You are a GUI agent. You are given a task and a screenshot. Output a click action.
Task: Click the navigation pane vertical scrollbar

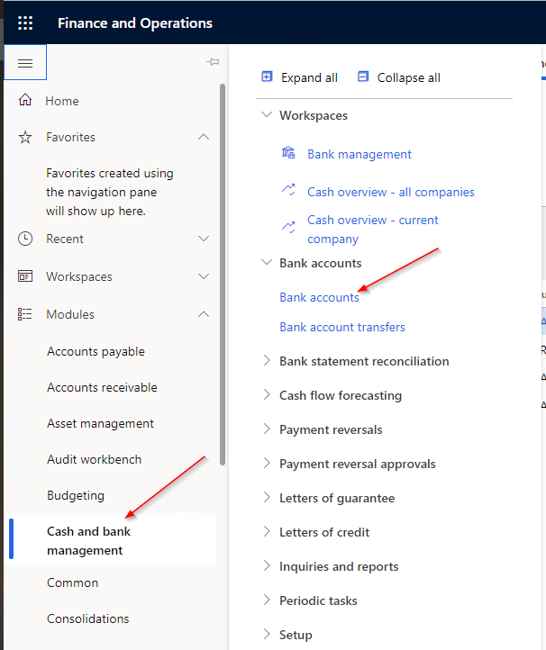pos(223,270)
